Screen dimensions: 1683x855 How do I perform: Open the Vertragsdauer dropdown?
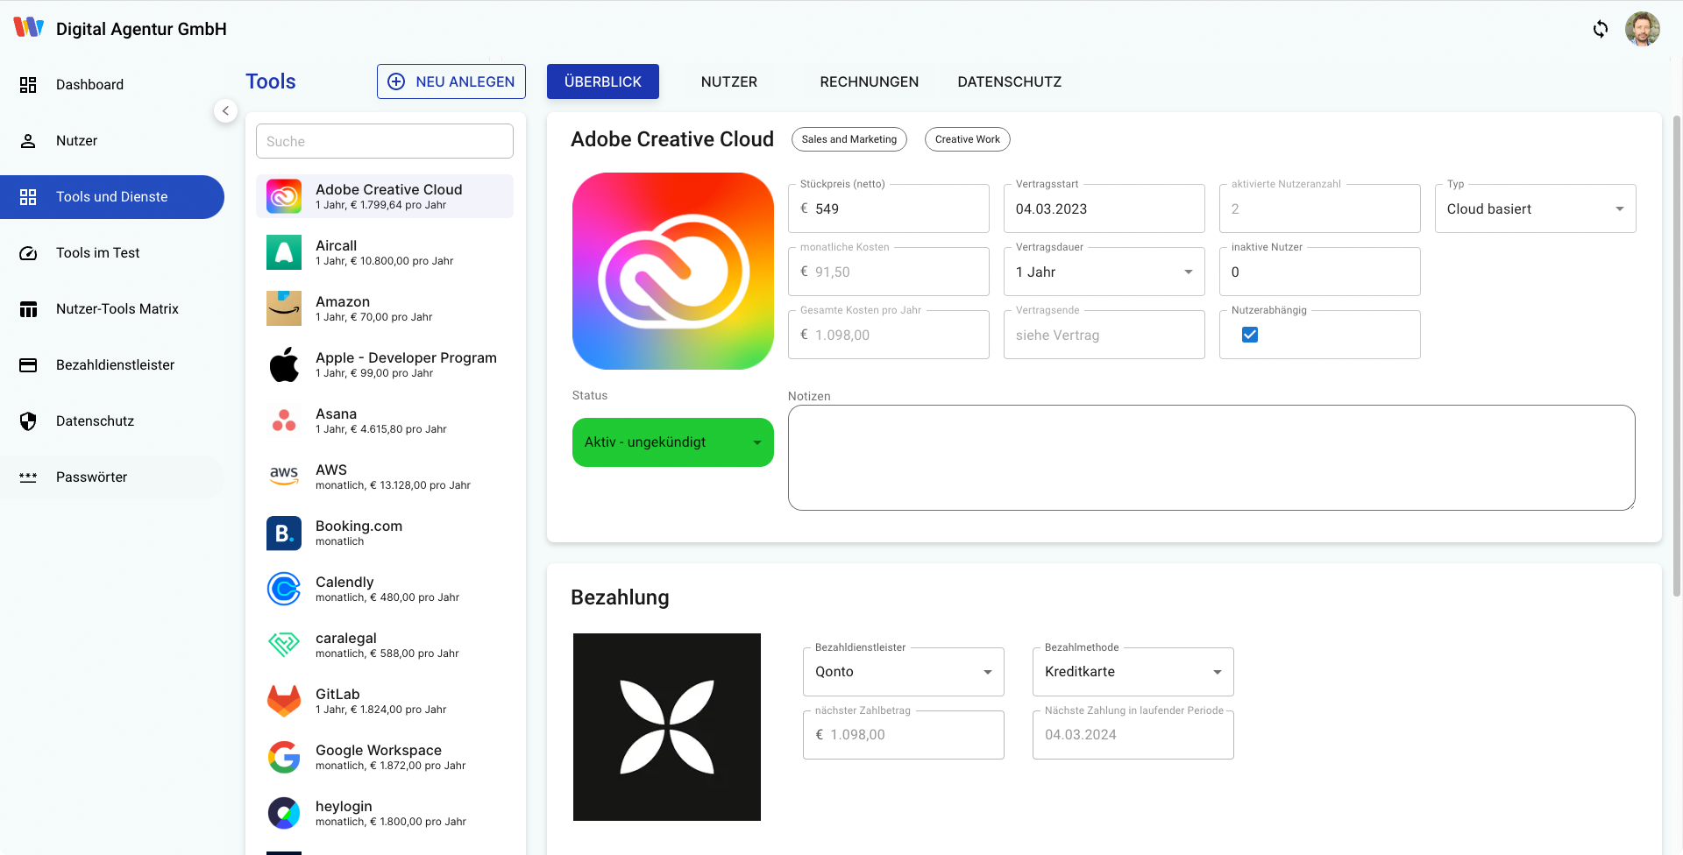click(1189, 272)
